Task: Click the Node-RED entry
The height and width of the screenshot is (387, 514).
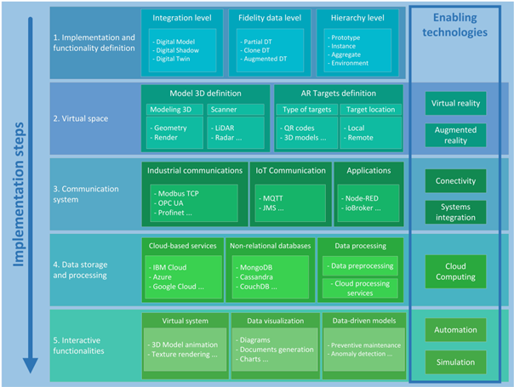Action: click(360, 198)
